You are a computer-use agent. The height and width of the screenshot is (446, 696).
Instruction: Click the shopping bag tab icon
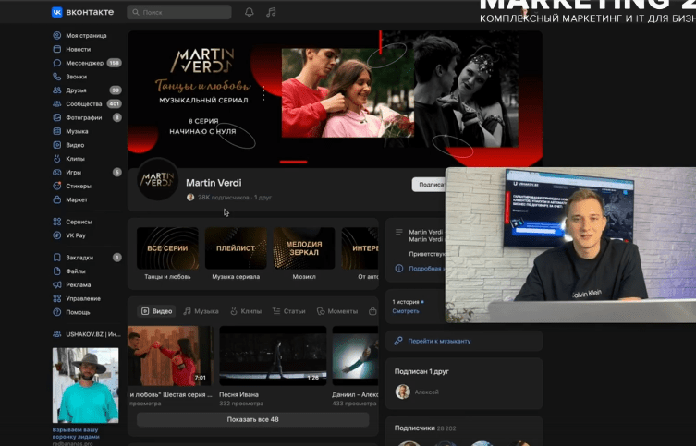tap(372, 311)
